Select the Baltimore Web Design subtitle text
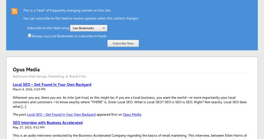Image resolution: width=264 pixels, height=139 pixels. (x=49, y=77)
